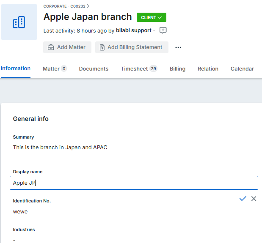
Task: Click the Matter count badge 0
Action: (x=64, y=68)
